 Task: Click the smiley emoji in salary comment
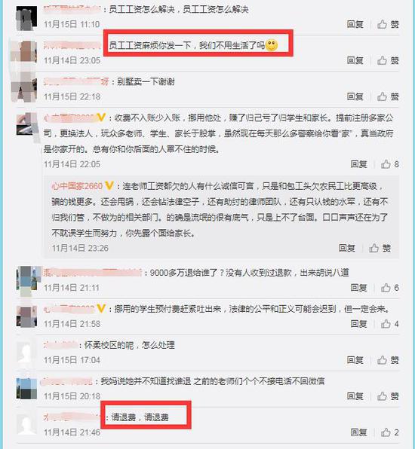(x=272, y=45)
